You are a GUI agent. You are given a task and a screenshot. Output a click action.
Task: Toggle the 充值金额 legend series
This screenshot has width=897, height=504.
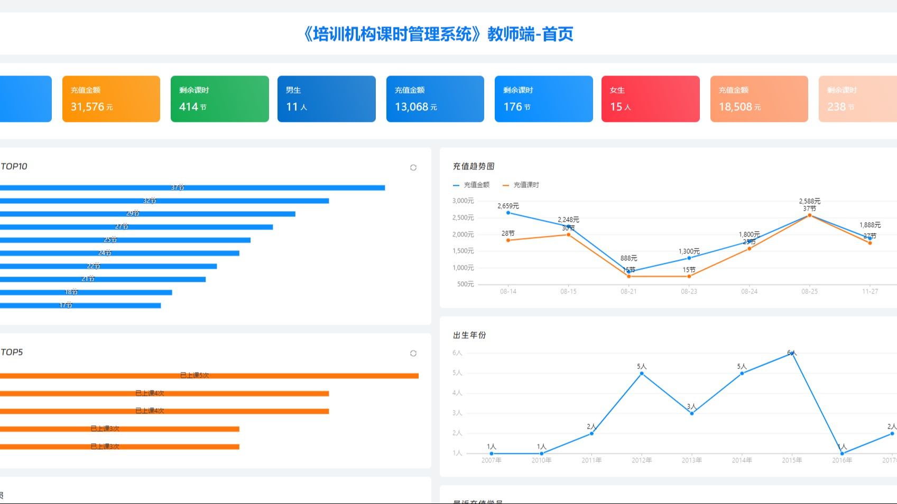[471, 185]
